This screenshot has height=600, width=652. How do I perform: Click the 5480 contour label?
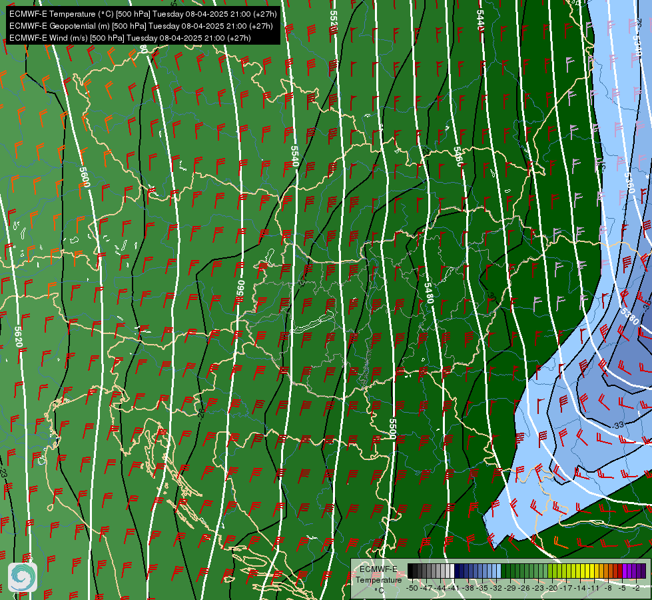coord(429,293)
